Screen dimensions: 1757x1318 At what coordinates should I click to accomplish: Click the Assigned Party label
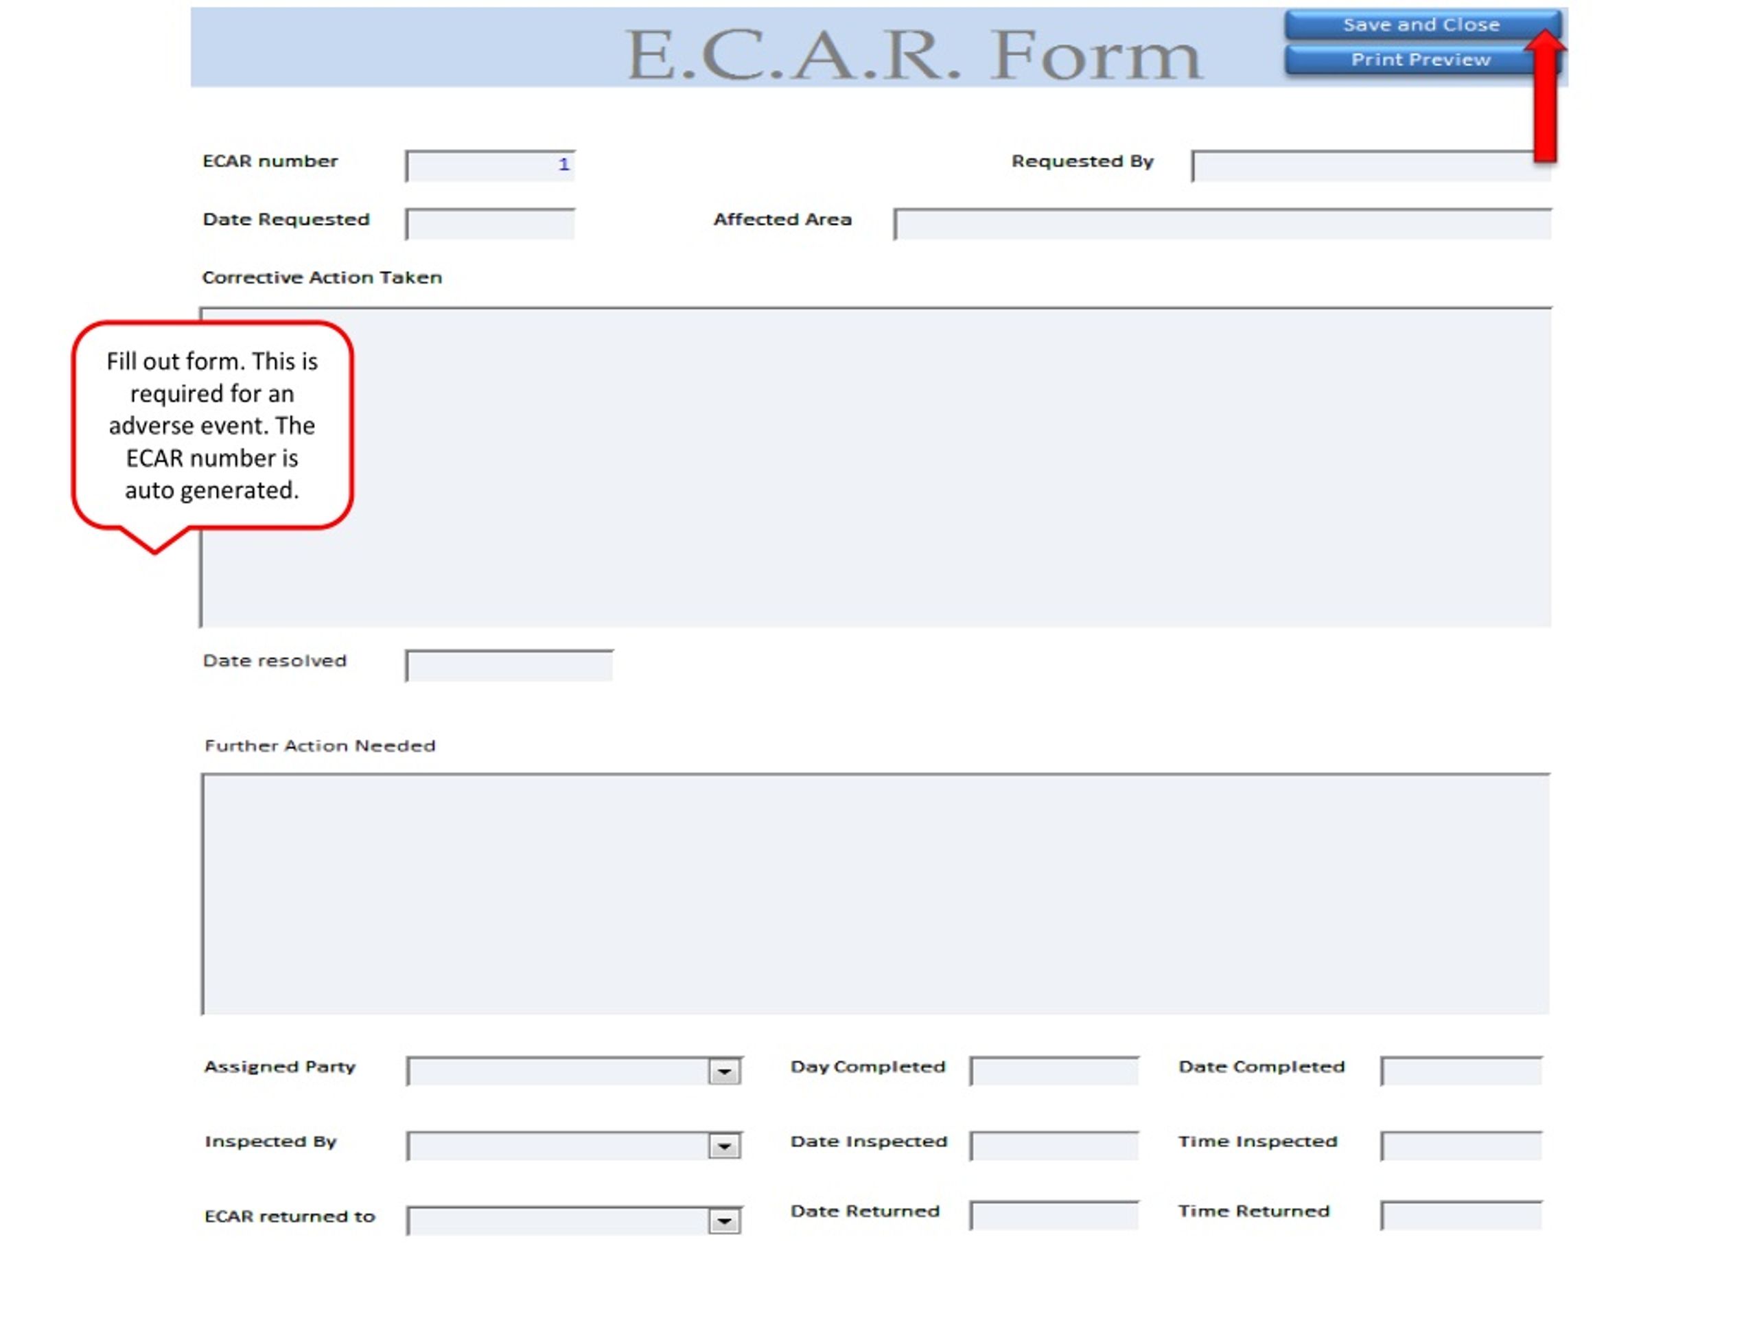click(279, 1066)
